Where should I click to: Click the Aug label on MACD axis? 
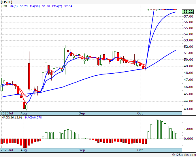(24, 150)
